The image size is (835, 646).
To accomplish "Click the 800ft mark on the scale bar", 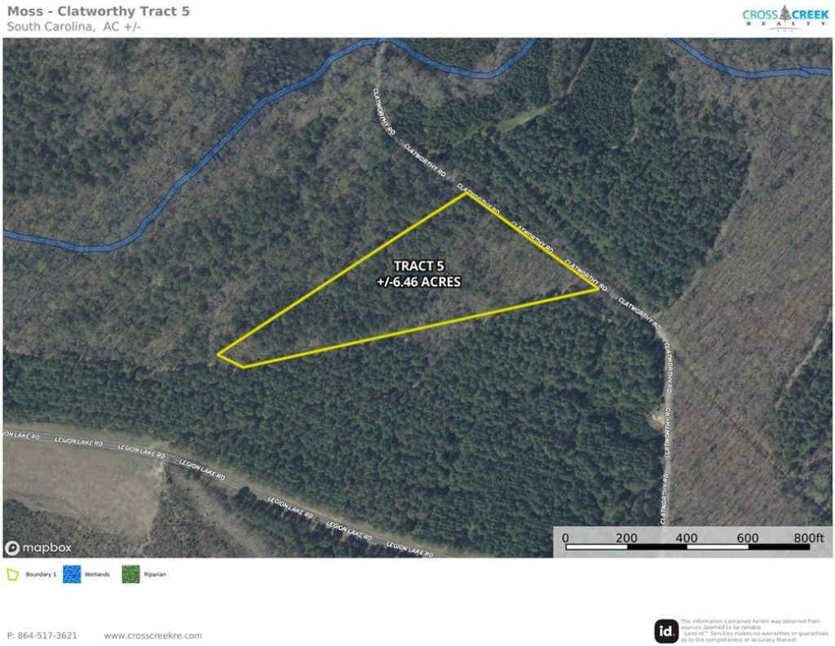I will pos(808,538).
